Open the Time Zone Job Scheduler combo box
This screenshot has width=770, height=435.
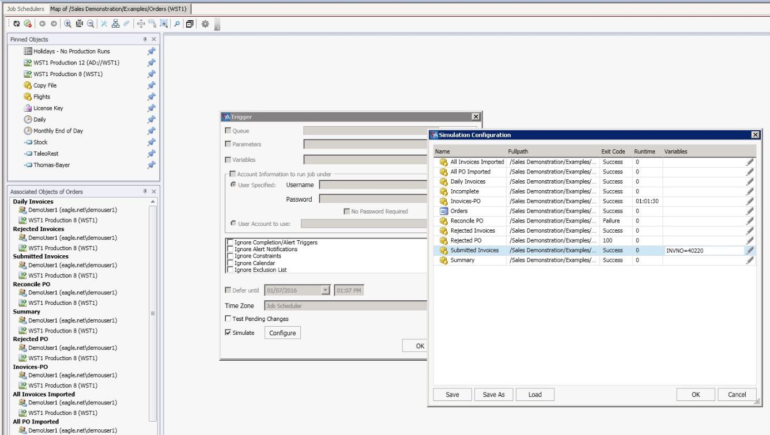(346, 306)
